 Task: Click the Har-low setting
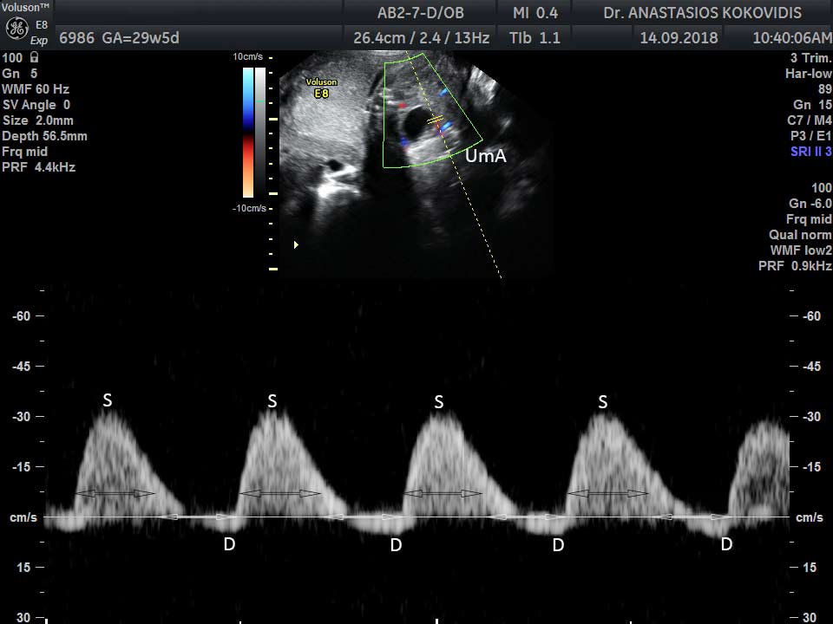809,73
